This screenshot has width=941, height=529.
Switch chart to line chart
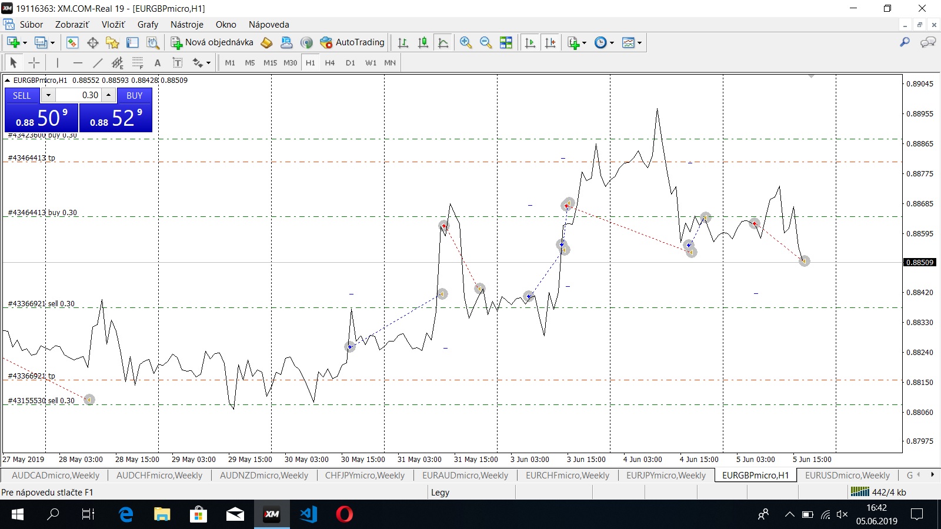coord(443,42)
